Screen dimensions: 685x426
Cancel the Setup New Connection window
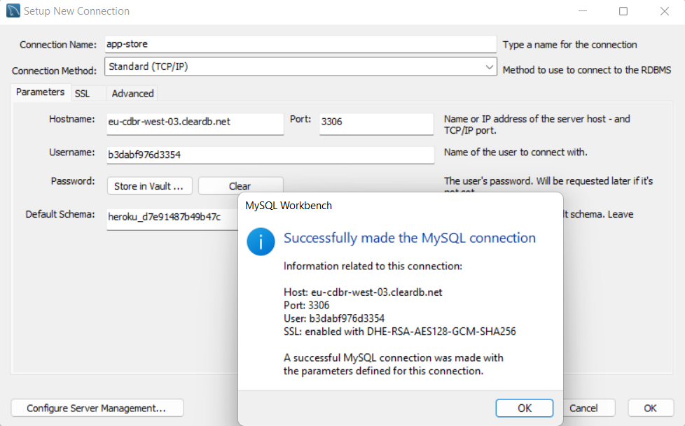[x=588, y=408]
